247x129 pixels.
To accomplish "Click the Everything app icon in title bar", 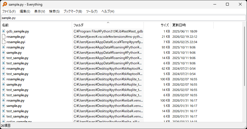I will pyautogui.click(x=5, y=4).
